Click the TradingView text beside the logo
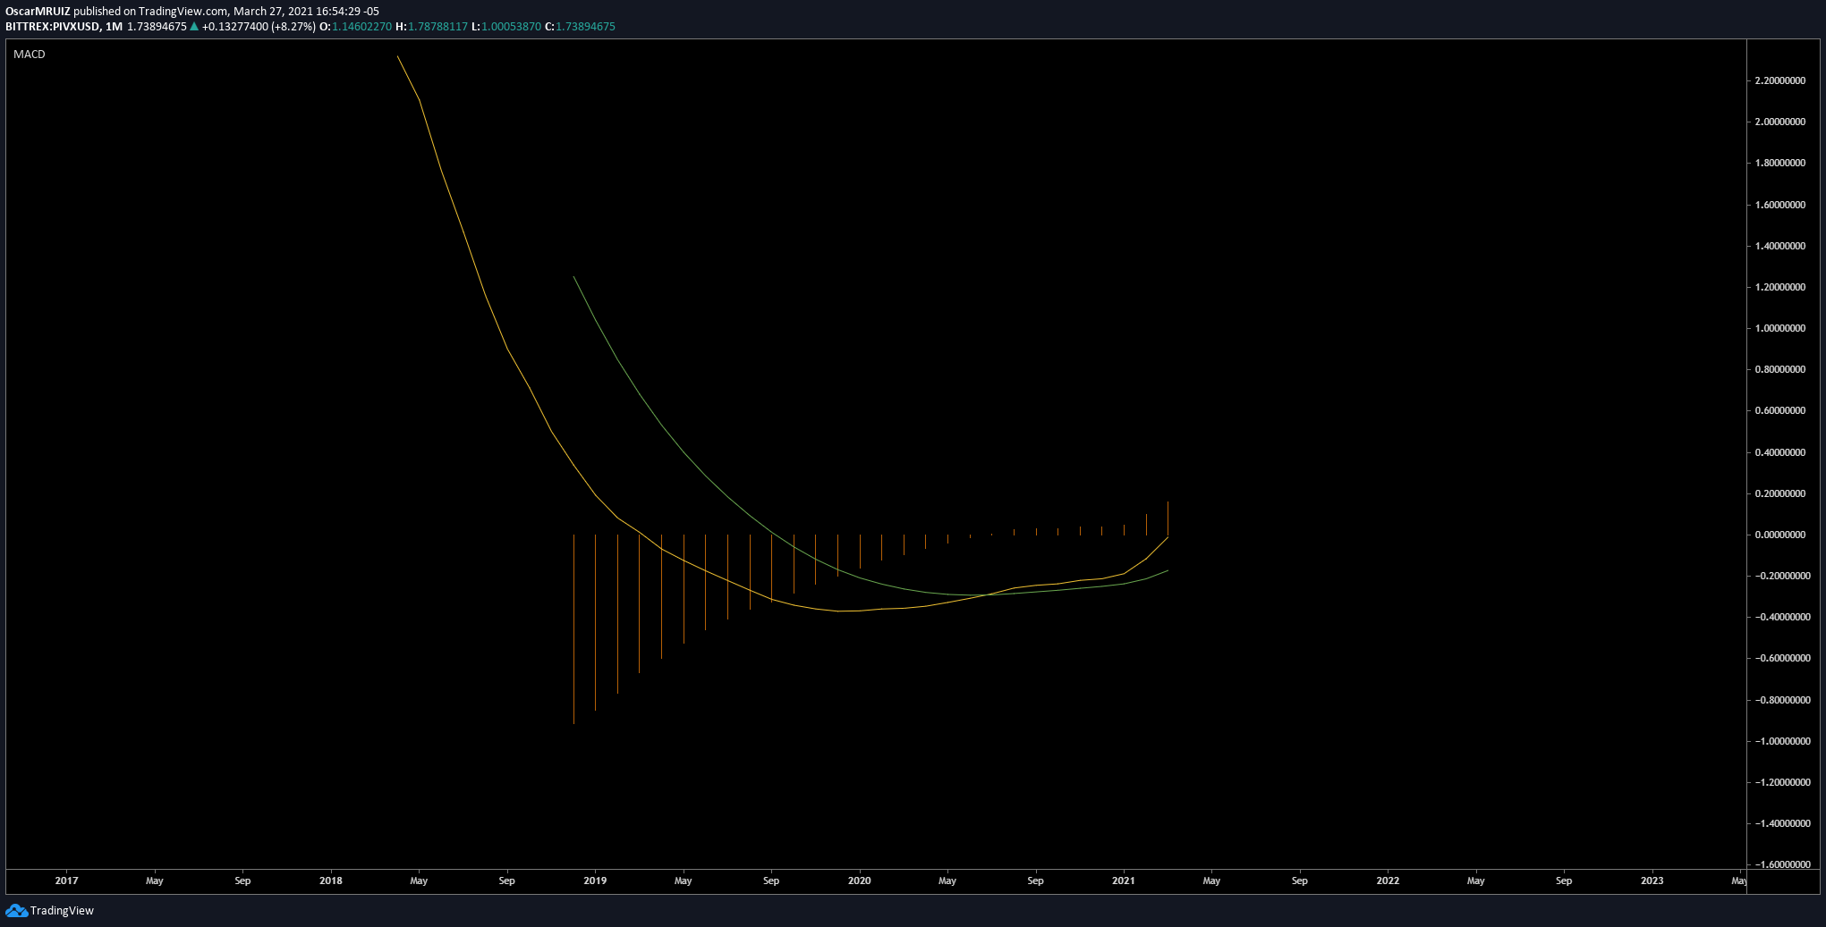Screen dimensions: 1826x927 click(62, 910)
